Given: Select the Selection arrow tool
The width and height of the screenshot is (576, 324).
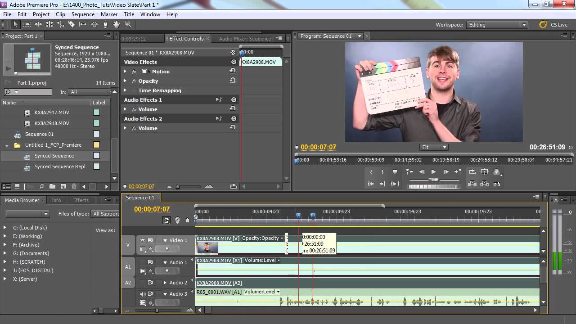Looking at the screenshot, I should 15,24.
